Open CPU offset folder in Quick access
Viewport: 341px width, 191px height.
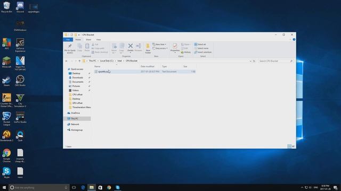77,94
